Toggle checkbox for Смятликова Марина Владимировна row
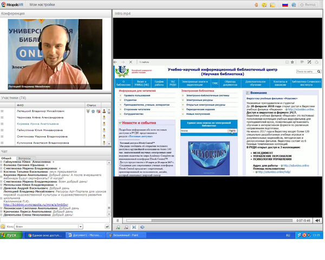This screenshot has height=260, width=325. pyautogui.click(x=2, y=136)
